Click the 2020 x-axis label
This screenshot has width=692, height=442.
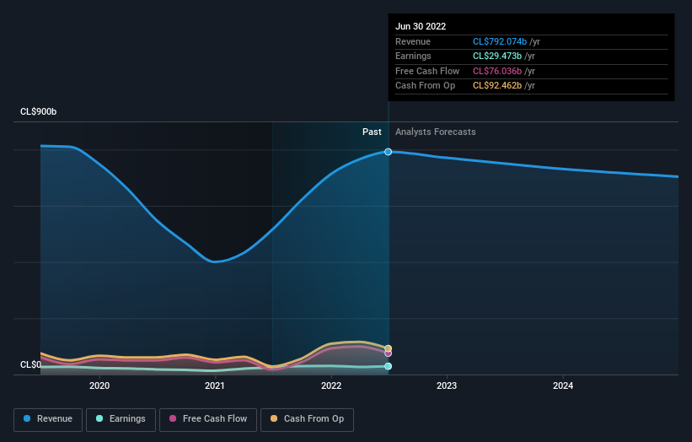point(99,385)
